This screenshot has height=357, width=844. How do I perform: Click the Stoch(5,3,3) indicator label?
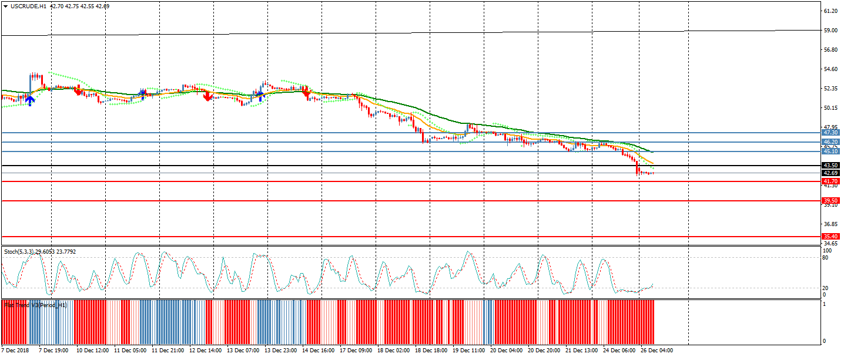[x=19, y=252]
